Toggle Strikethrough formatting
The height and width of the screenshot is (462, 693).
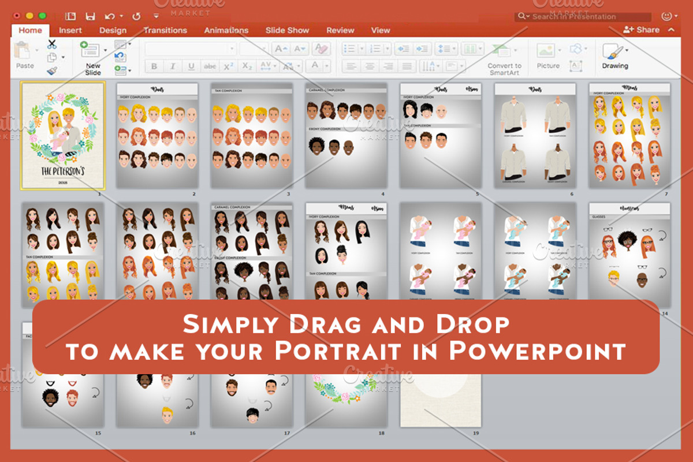coord(210,66)
